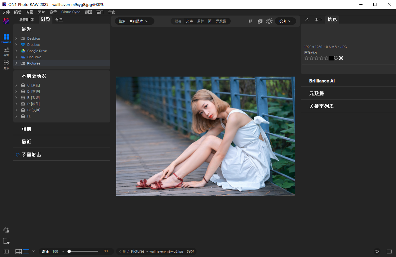Open the Cloud Sync menu
Viewport: 396px width, 257px height.
[71, 12]
